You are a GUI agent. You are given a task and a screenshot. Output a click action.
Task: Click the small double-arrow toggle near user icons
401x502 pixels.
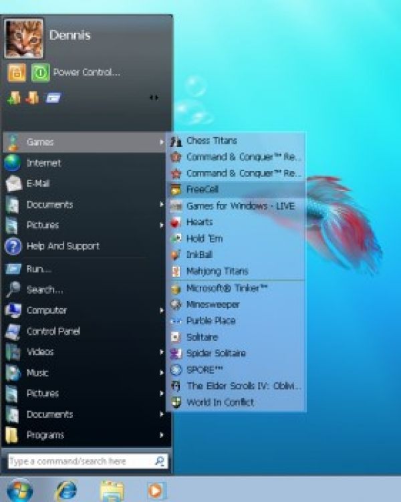point(154,98)
